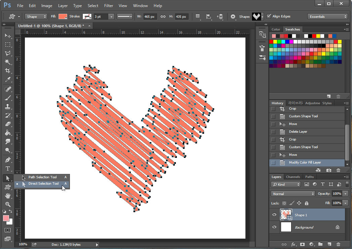Open the Fill color swatch
This screenshot has height=249, width=352.
click(63, 16)
